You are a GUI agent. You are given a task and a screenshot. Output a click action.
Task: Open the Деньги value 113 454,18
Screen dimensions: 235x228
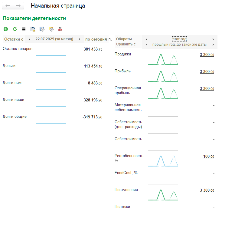93,66
